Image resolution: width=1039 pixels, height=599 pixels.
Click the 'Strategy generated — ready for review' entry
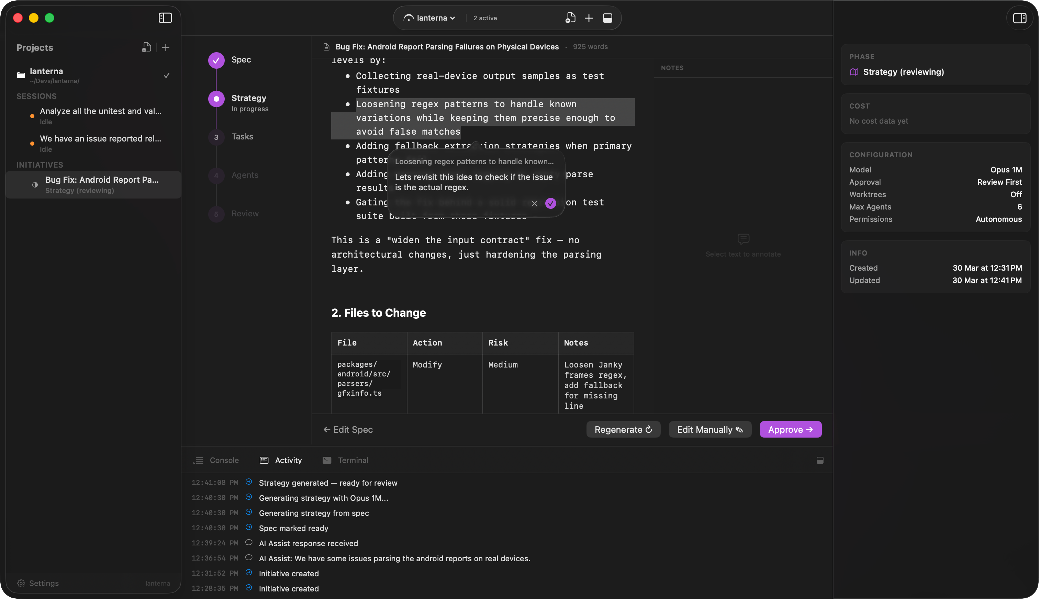pos(328,483)
